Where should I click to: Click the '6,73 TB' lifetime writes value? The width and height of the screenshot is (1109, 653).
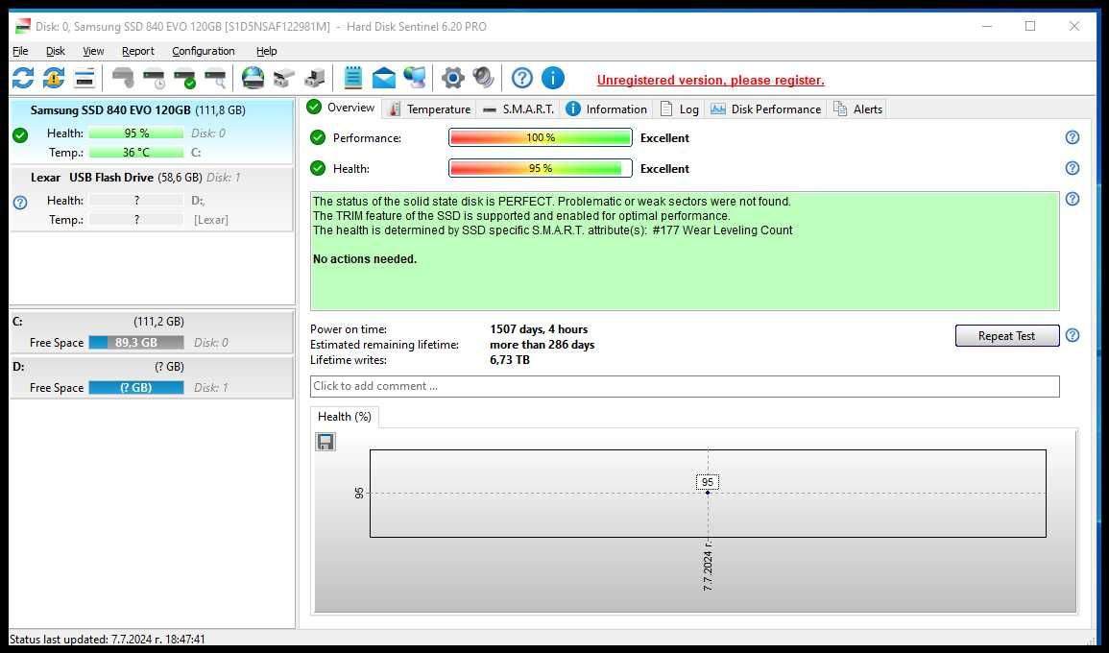pos(509,359)
